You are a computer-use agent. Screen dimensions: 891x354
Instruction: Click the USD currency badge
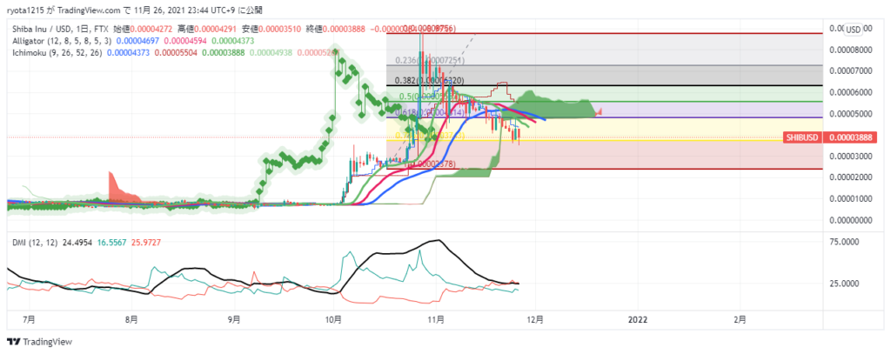853,30
